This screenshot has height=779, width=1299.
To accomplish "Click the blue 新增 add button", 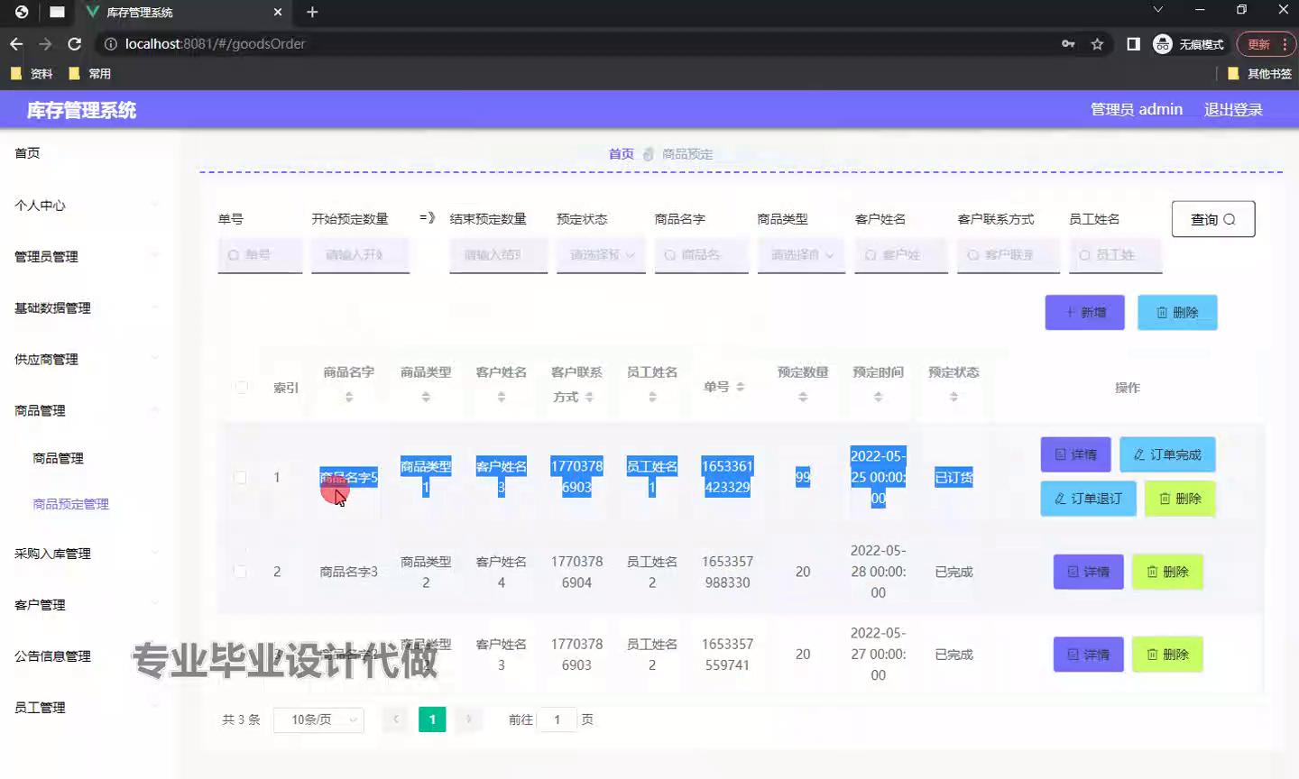I will [x=1084, y=312].
